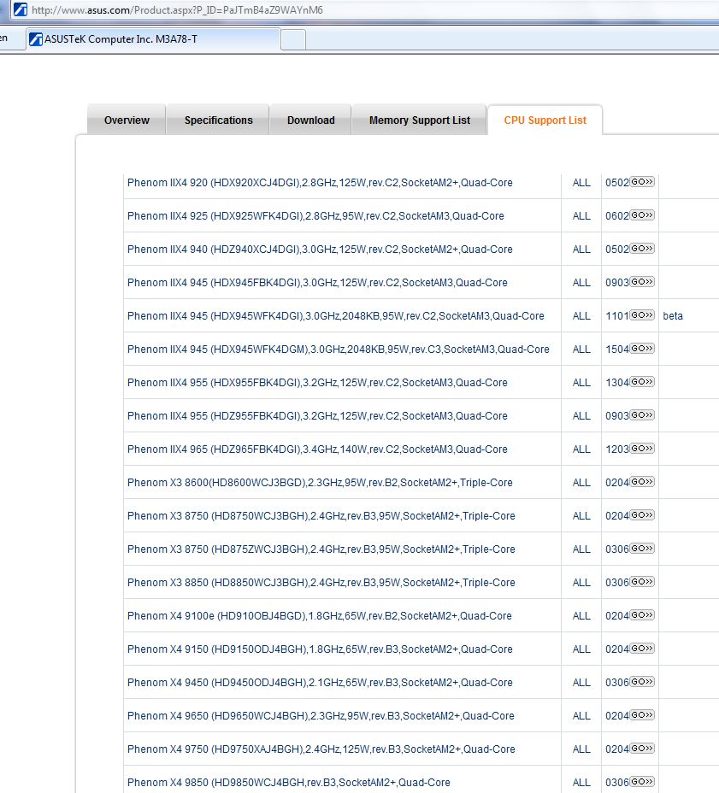The image size is (719, 793).
Task: Select the Phenom X3 8750 (HD875ZWCJ3BGH) entry
Action: tap(321, 549)
